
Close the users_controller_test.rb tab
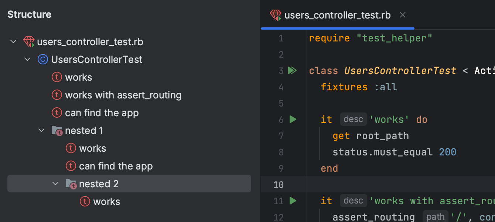coord(403,15)
